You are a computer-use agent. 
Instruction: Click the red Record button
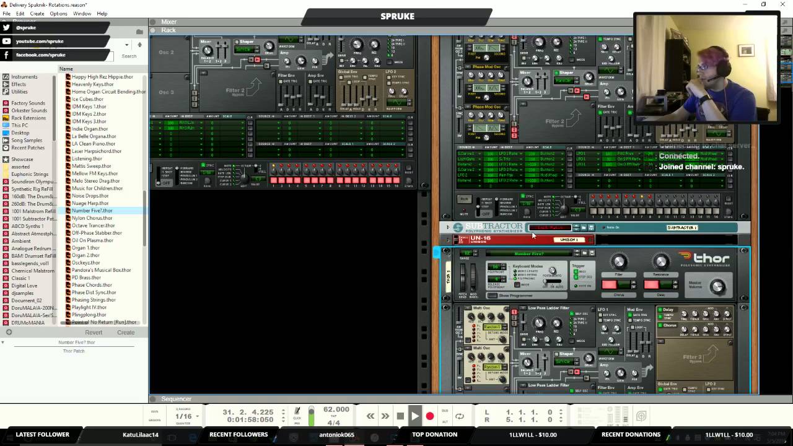(430, 416)
